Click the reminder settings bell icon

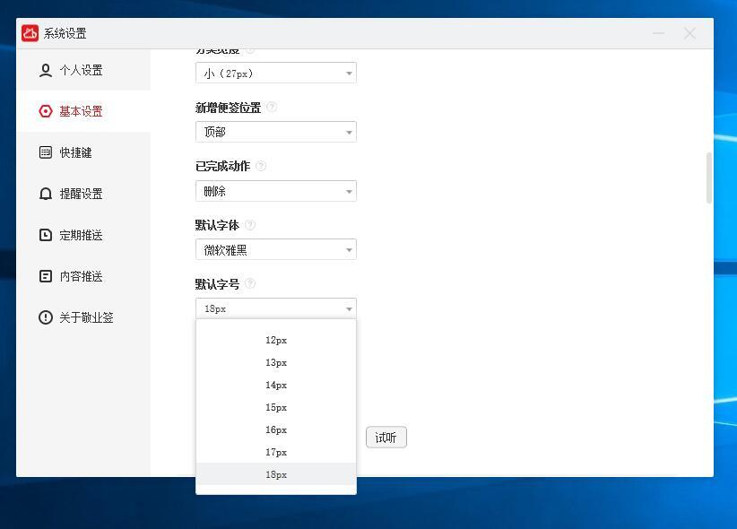click(x=46, y=194)
